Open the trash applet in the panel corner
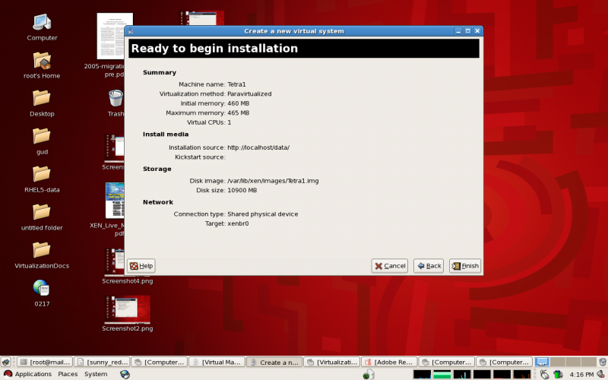 602,363
